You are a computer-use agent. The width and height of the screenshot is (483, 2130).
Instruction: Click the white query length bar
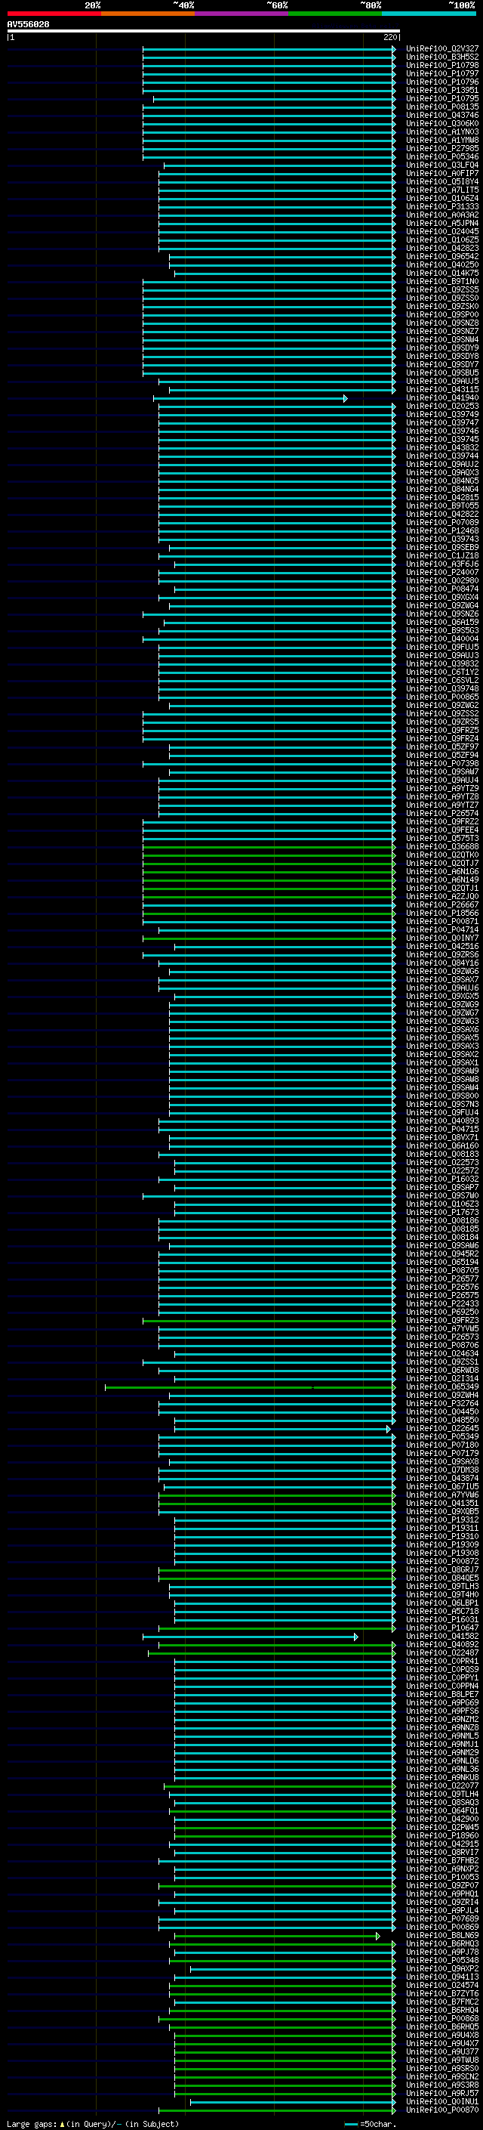(x=203, y=32)
